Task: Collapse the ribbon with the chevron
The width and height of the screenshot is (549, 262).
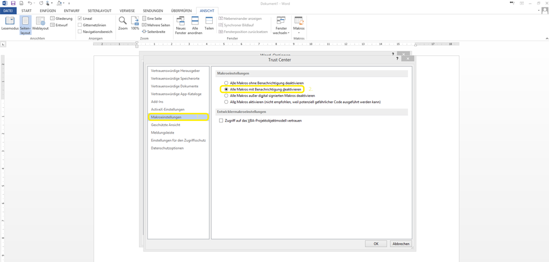Action: point(547,38)
